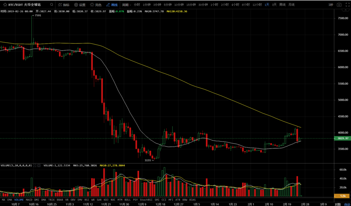Select the 1秒 refresh interval
351x206 pixels.
point(331,5)
